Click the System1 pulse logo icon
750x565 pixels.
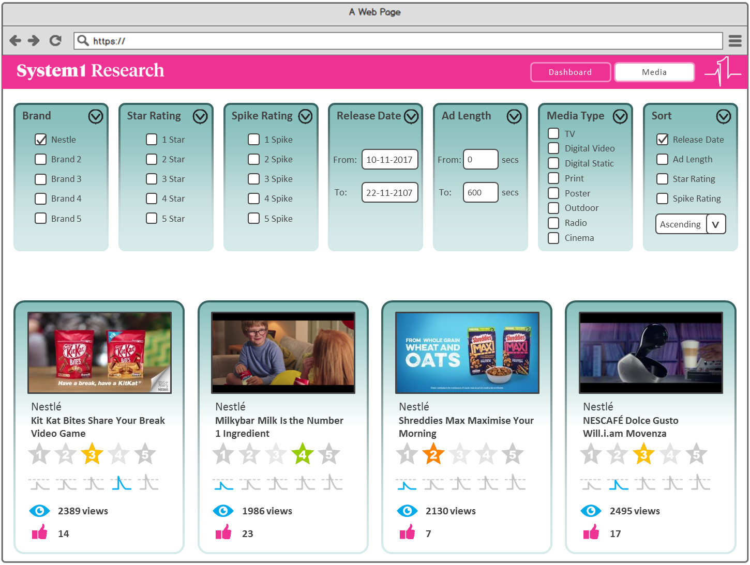coord(722,71)
